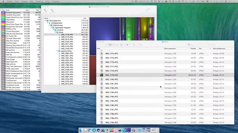Screen dimensions: 238x133
Task: Click the edit tags button in Finder toolbar
Action: point(140,45)
